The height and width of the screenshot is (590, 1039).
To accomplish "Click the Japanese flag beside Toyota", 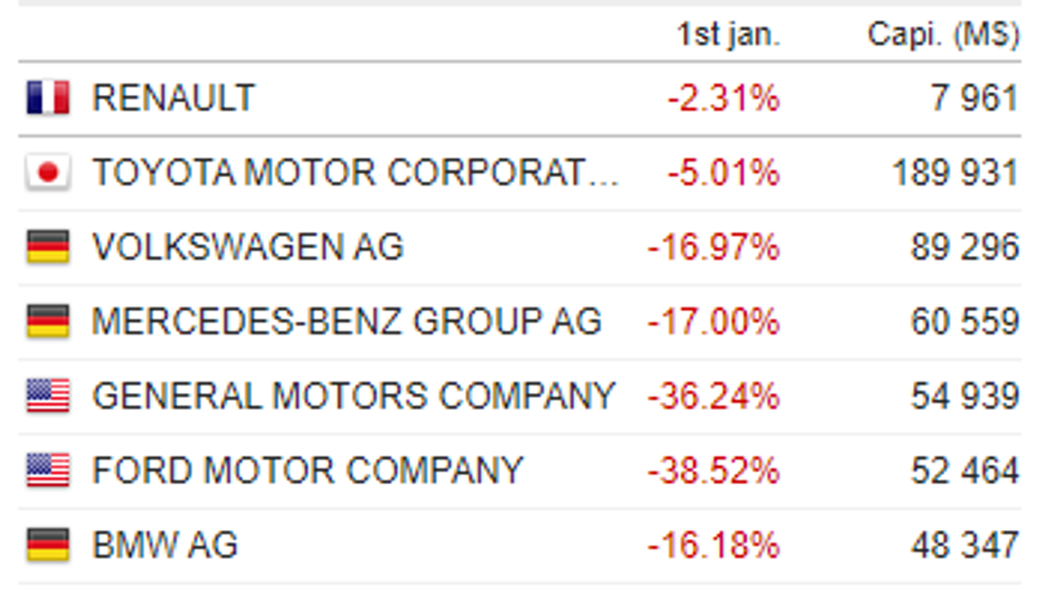I will (48, 172).
